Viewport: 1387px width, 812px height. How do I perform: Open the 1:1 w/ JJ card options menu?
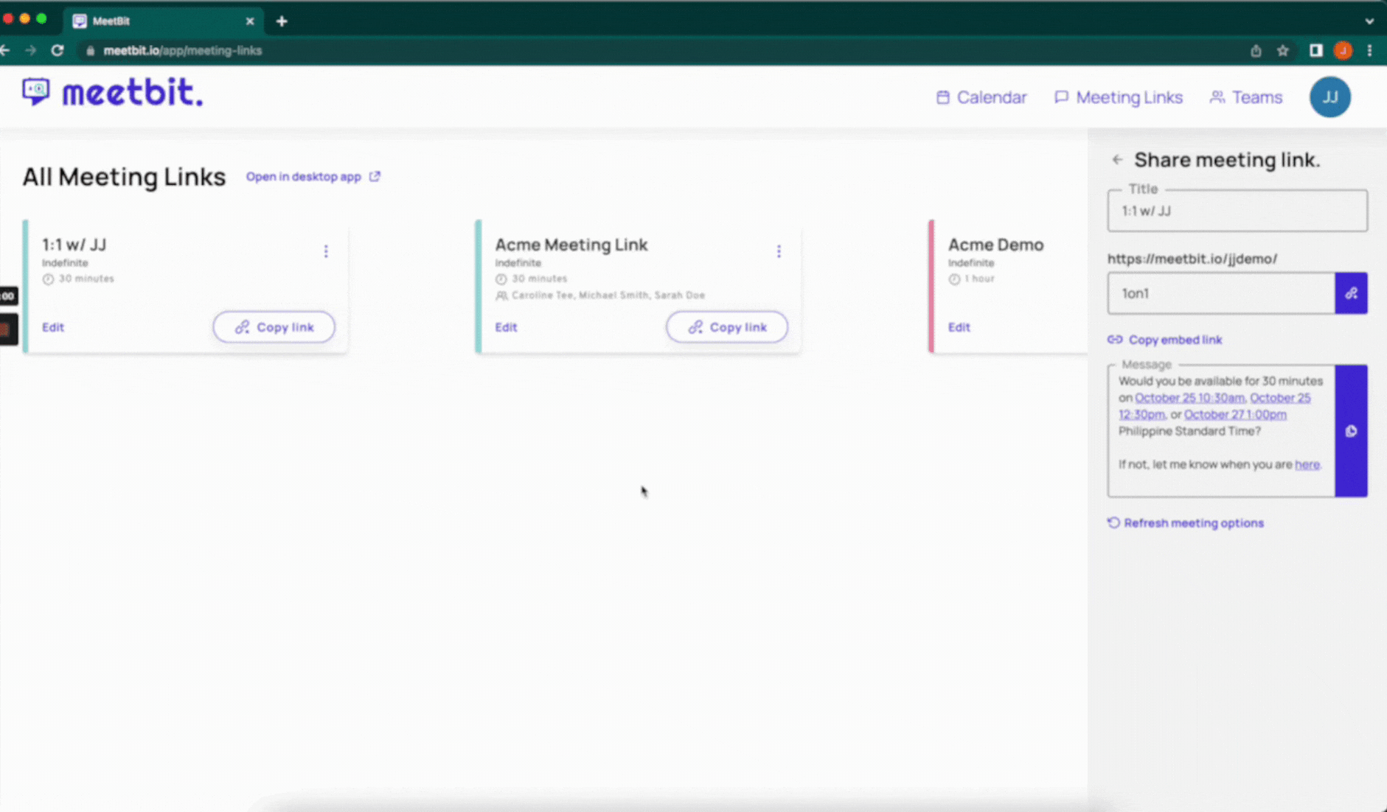pyautogui.click(x=326, y=251)
